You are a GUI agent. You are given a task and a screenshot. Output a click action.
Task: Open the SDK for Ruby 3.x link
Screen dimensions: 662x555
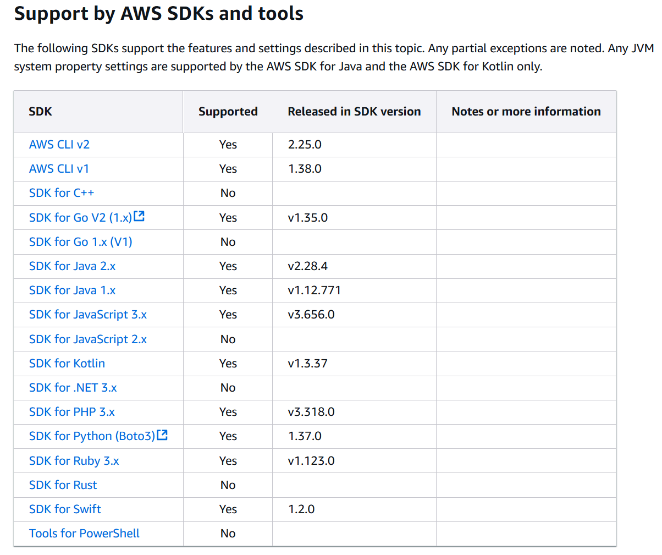[74, 461]
